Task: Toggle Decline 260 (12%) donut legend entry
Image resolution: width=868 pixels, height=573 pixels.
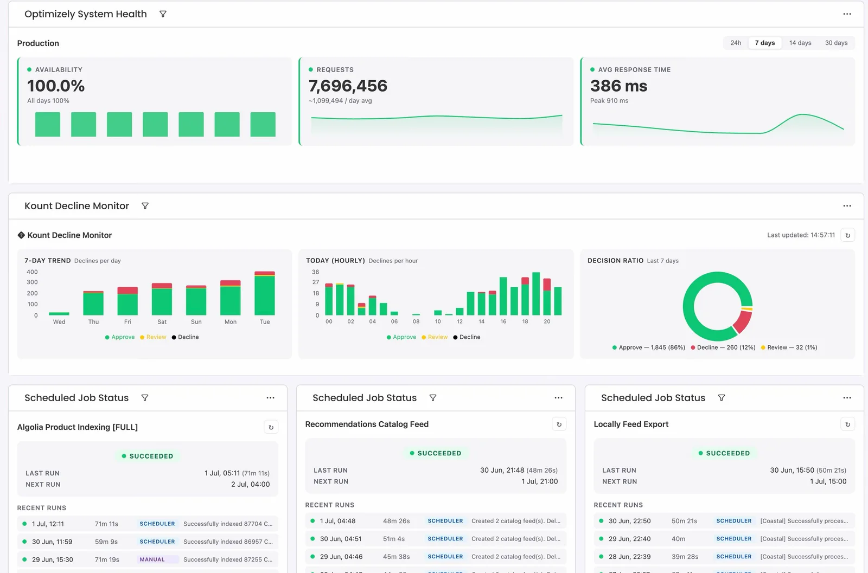Action: pyautogui.click(x=723, y=347)
